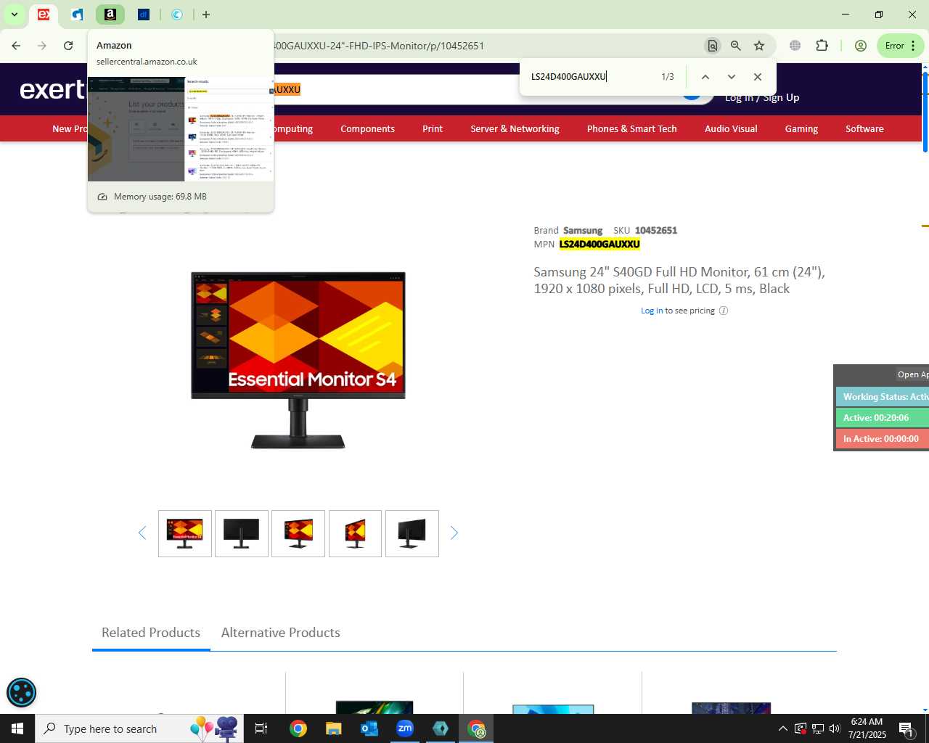The image size is (929, 743).
Task: Click the find bar text field
Action: click(592, 77)
